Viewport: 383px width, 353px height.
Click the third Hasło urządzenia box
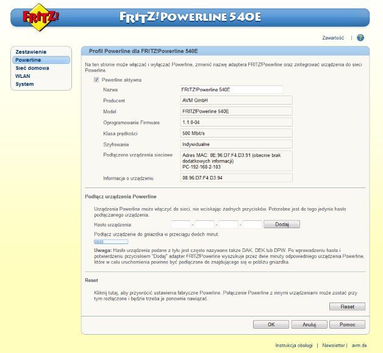click(x=228, y=225)
